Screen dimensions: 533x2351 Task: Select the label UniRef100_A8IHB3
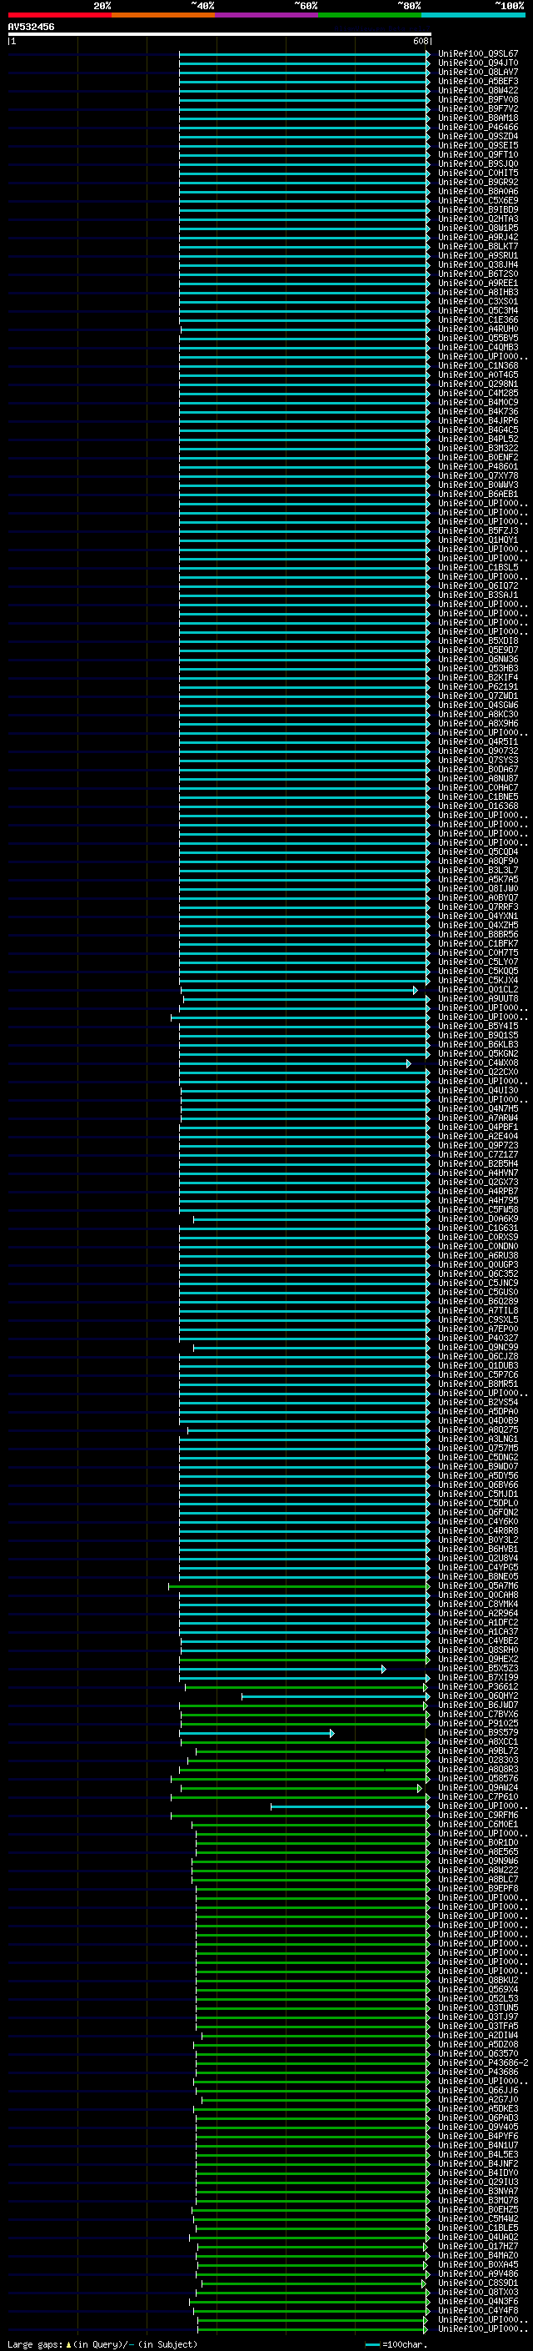pos(478,292)
